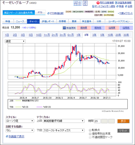
Task: Open the 評価レポート tab
Action: click(x=48, y=21)
